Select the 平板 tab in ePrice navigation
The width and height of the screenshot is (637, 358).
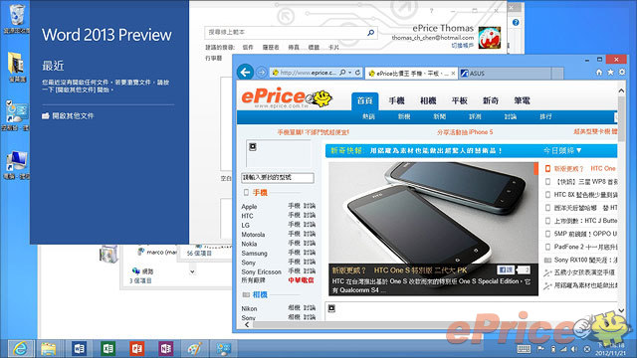(460, 100)
